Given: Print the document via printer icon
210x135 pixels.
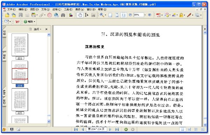Looking at the screenshot, I should point(27,15).
